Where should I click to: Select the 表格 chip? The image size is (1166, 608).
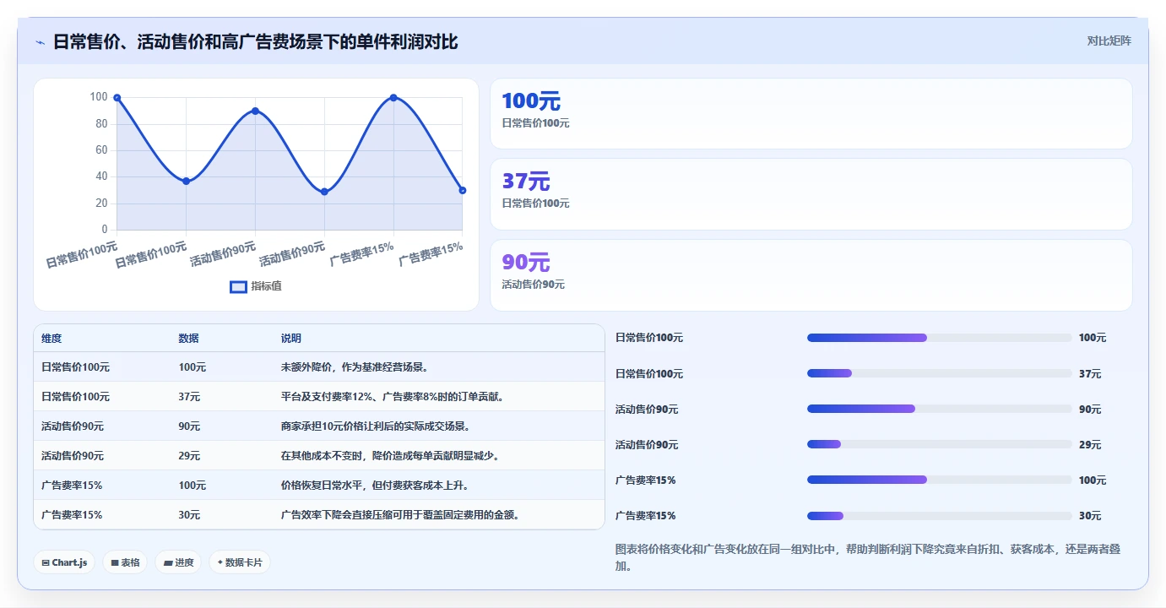125,562
